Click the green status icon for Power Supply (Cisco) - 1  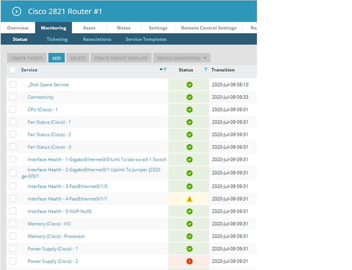pos(189,249)
